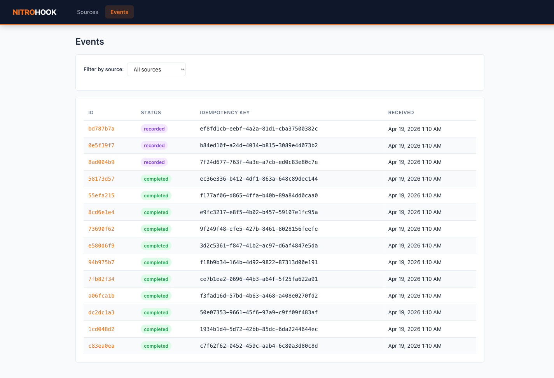Click the NITROHOOK logo
Viewport: 554px width, 378px height.
pos(35,12)
